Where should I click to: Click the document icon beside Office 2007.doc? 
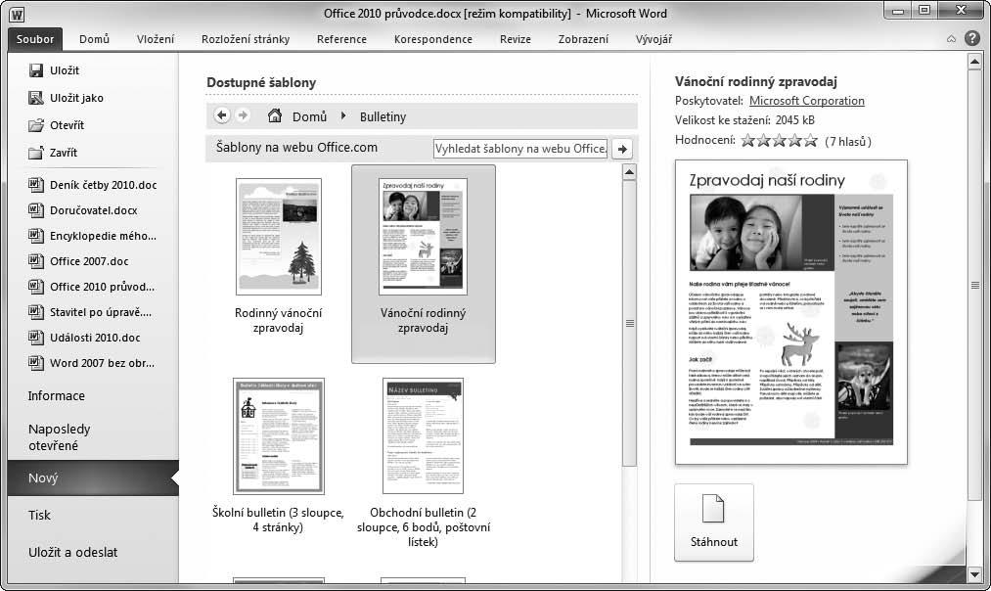[36, 261]
